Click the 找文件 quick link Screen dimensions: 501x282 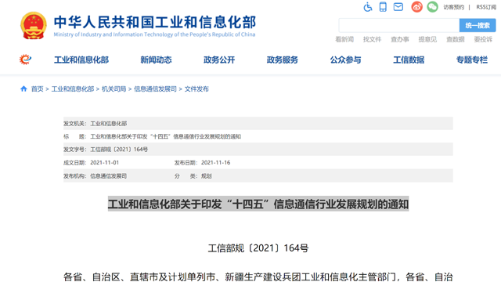coord(372,39)
